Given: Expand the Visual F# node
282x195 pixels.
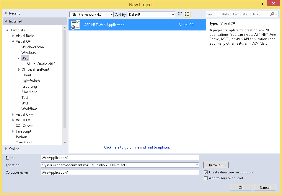Looking at the screenshot, I should (x=13, y=120).
